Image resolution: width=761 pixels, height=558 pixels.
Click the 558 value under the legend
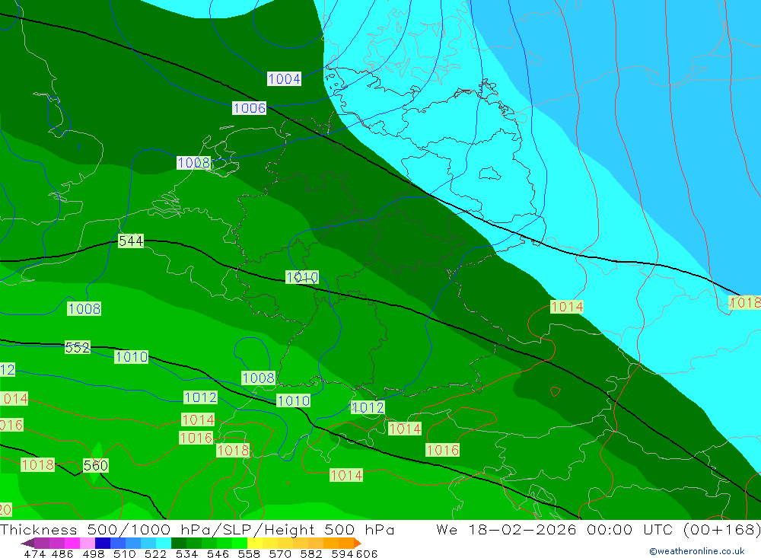(x=249, y=553)
